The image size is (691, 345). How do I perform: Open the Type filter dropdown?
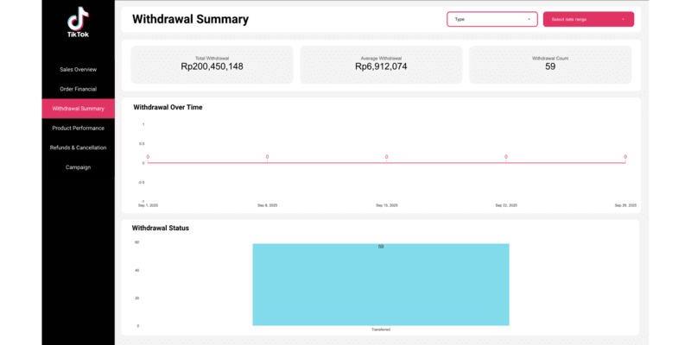point(491,19)
